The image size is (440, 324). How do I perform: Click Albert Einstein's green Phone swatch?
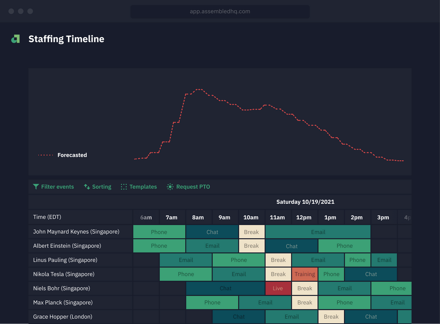point(159,246)
